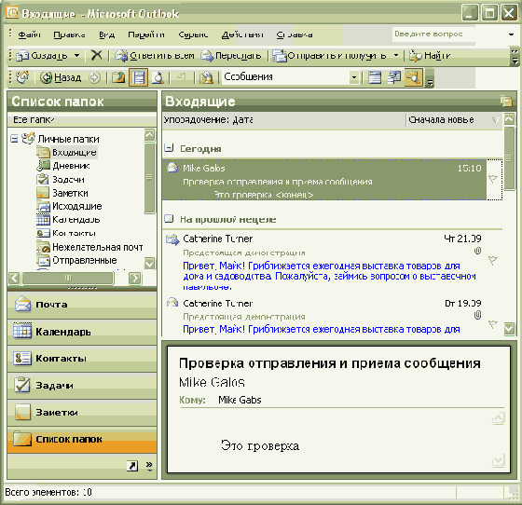Forward message with Переслать button
Image resolution: width=522 pixels, height=505 pixels.
pyautogui.click(x=231, y=56)
